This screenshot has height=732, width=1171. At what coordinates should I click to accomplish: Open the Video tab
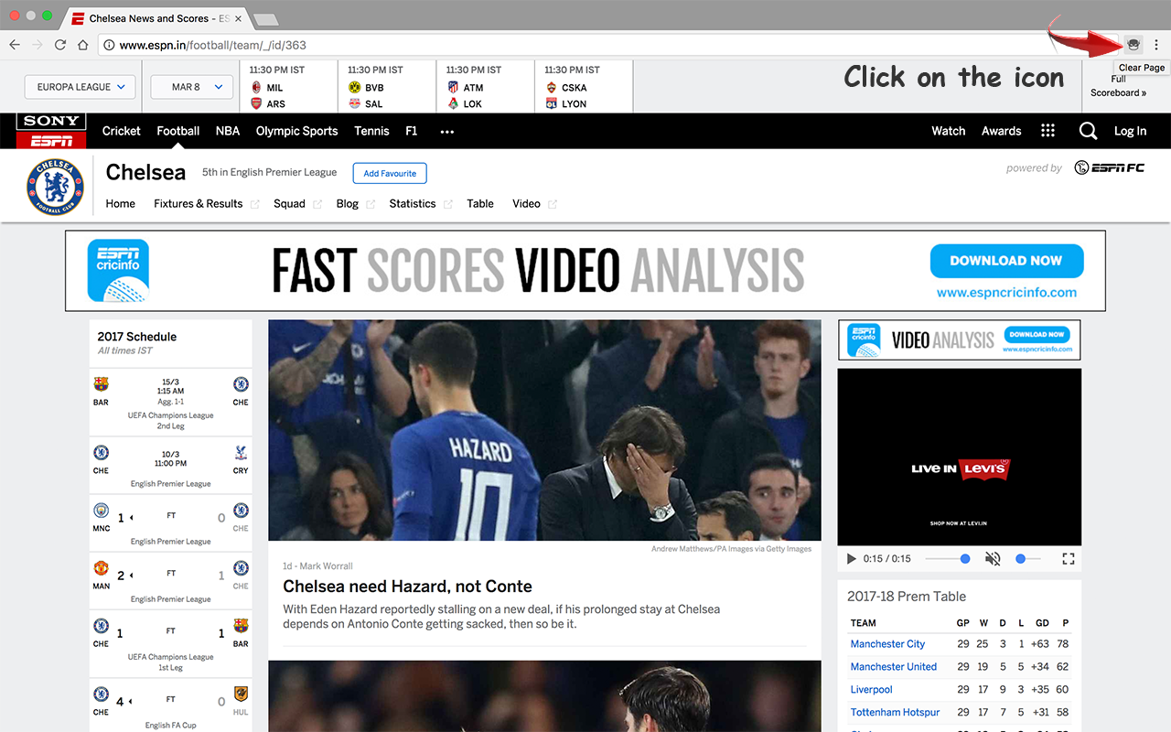coord(526,203)
